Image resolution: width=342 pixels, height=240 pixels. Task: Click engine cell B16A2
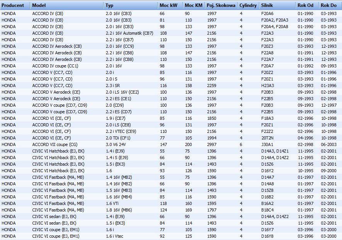267,203
